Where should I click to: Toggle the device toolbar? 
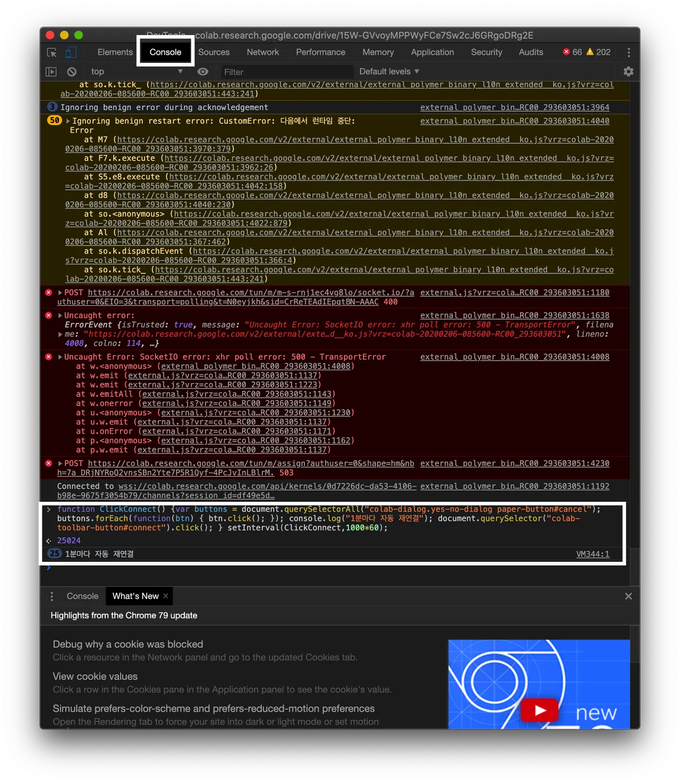tap(71, 52)
